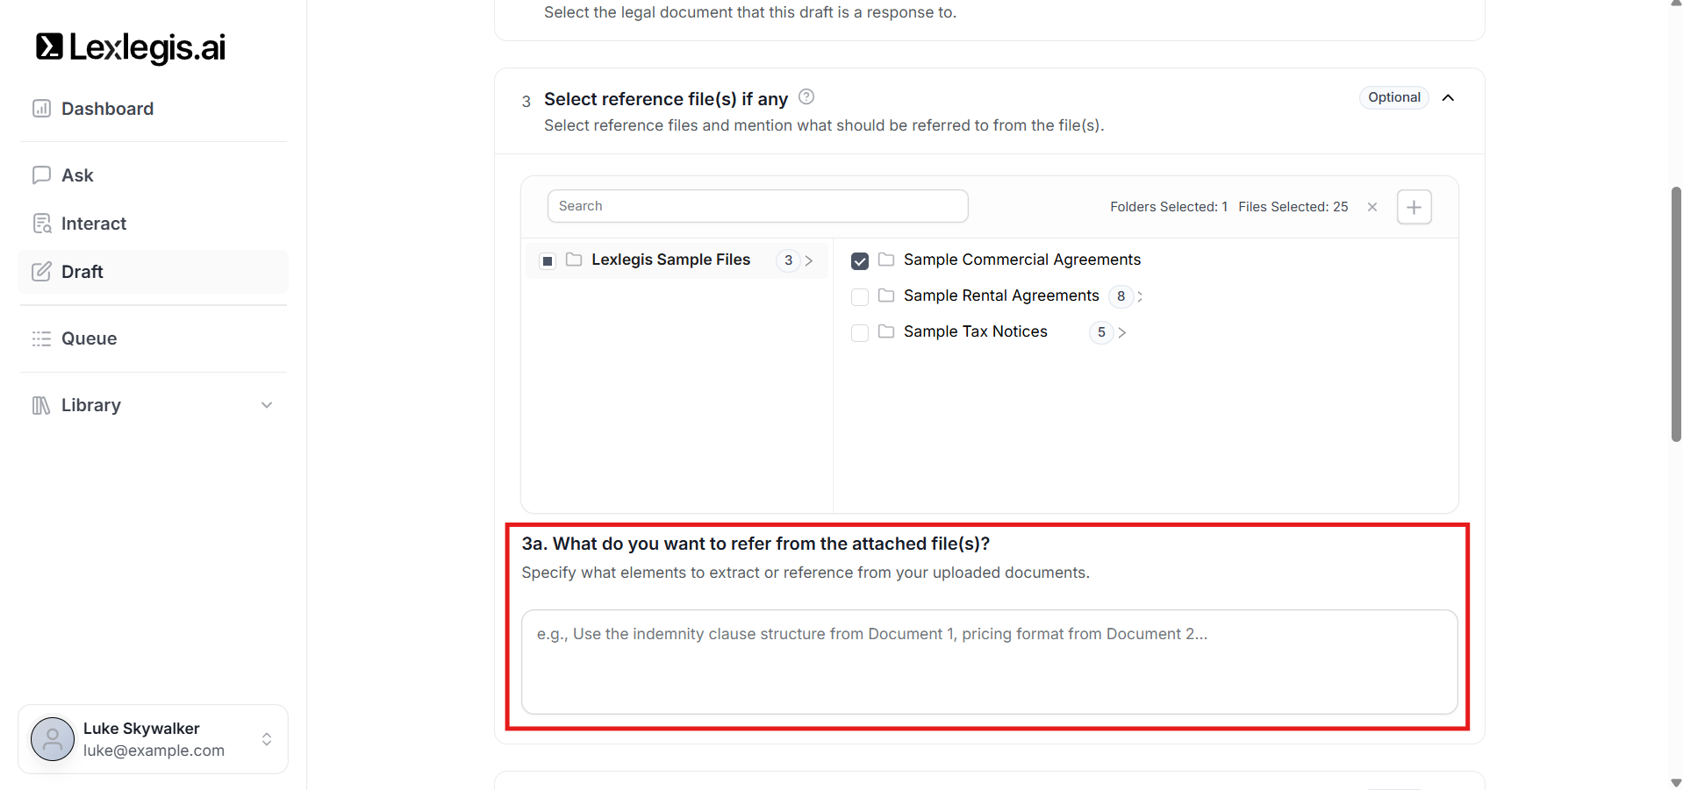Click the Sample Commercial Agreements folder icon
The image size is (1683, 790).
(x=886, y=260)
